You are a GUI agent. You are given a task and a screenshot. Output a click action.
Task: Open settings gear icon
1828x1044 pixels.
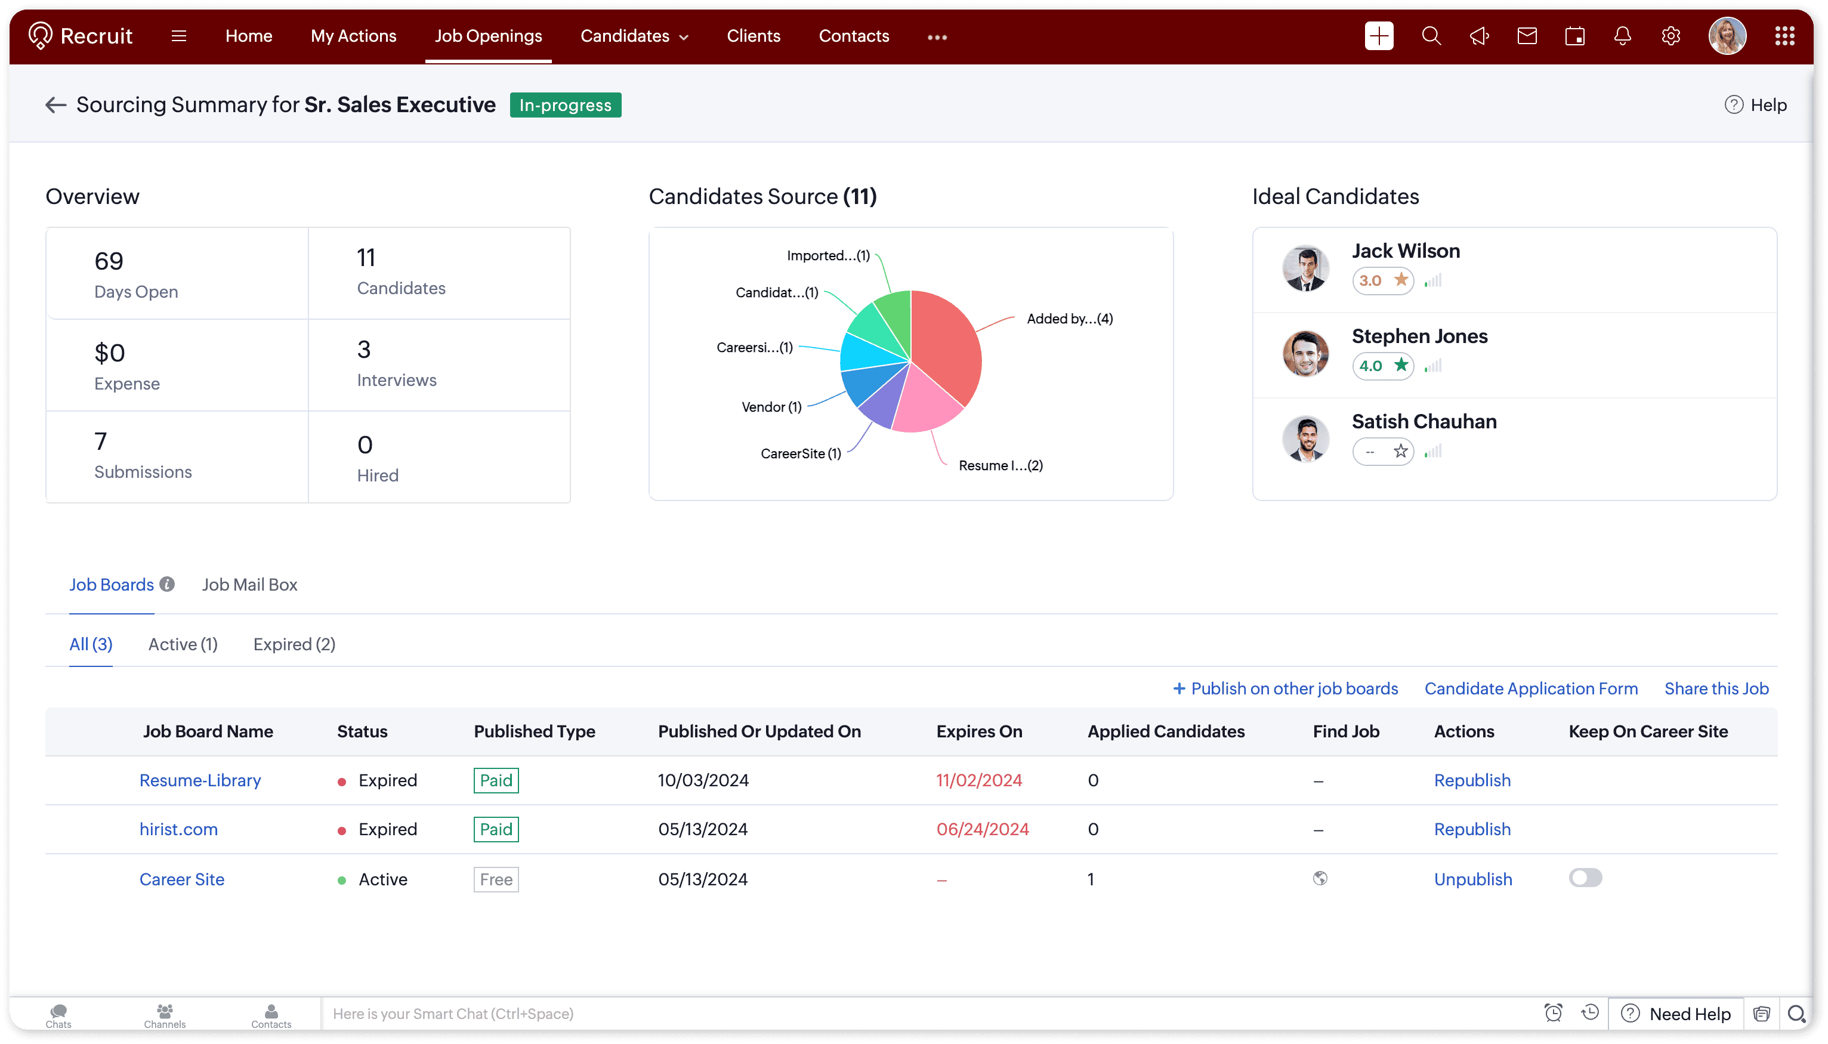[1670, 36]
